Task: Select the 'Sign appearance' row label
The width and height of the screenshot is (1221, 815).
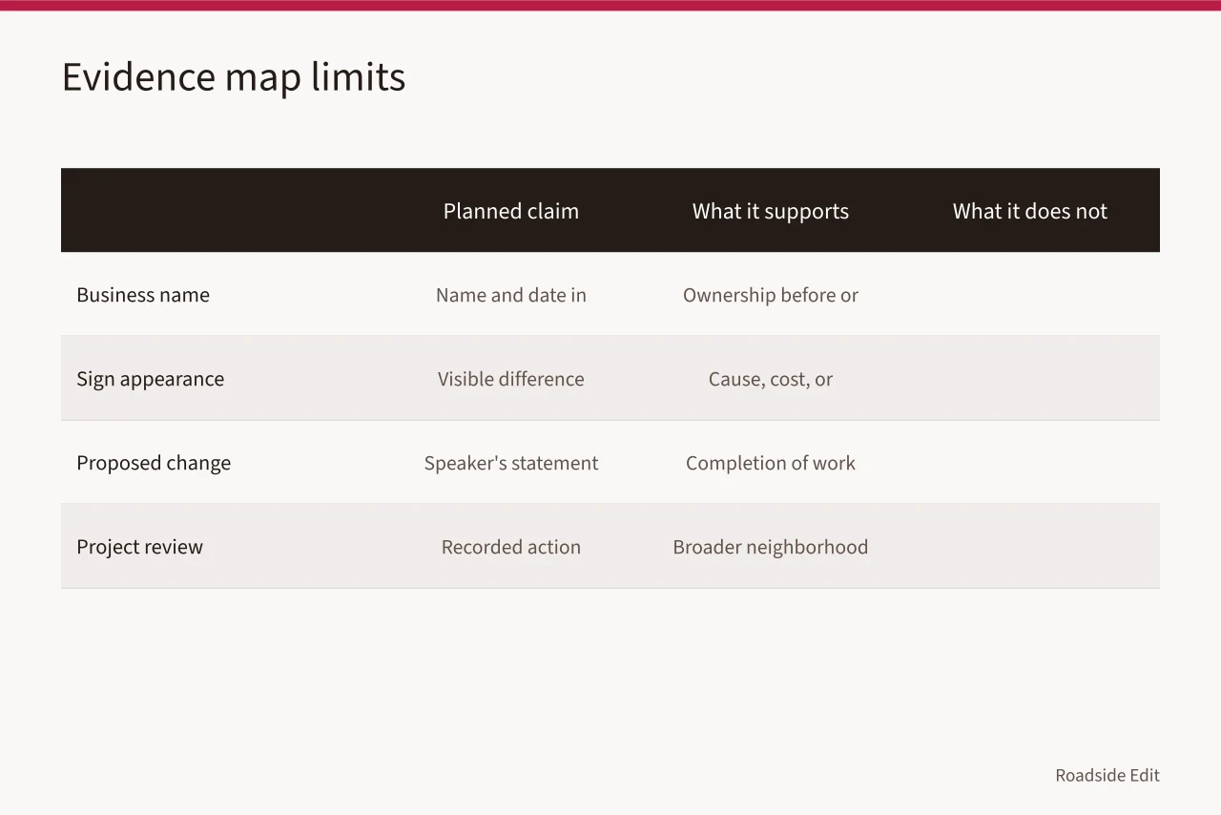Action: [x=150, y=379]
